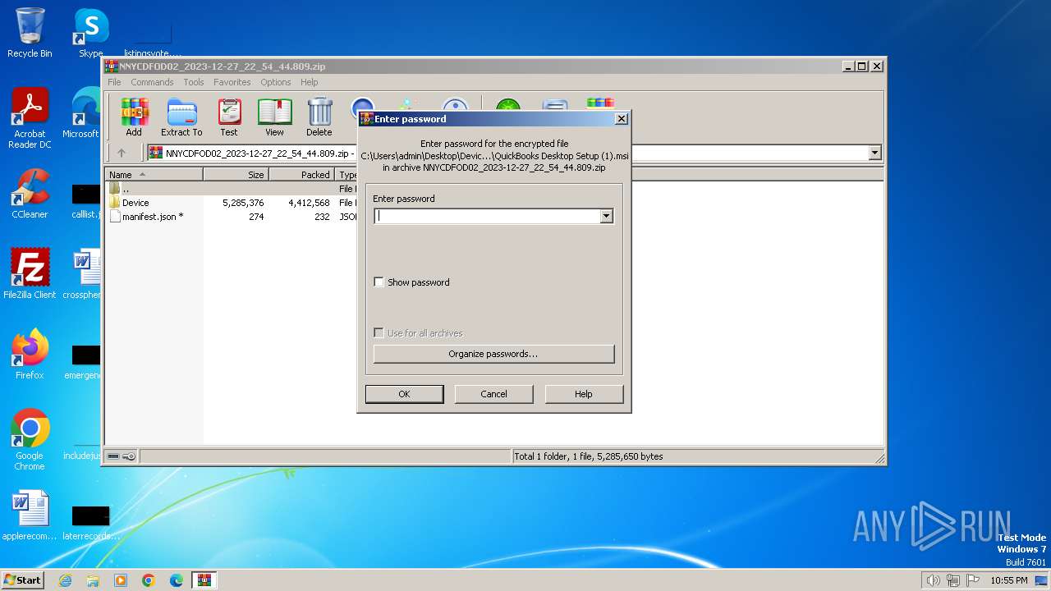This screenshot has height=591, width=1051.
Task: Expand the Enter password dropdown arrow
Action: click(x=607, y=217)
